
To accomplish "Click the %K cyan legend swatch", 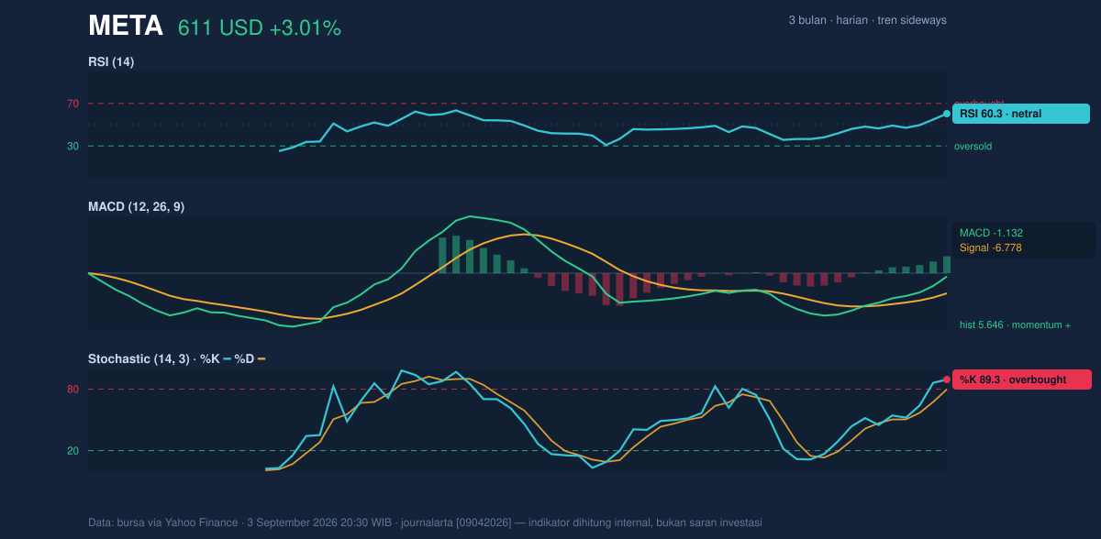I will [x=227, y=359].
